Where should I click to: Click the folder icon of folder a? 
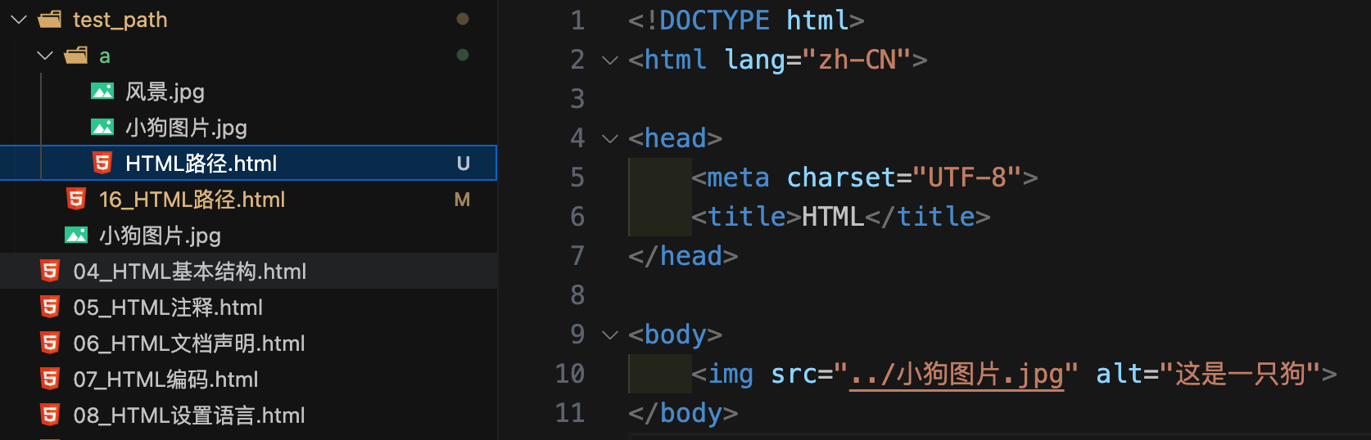[76, 55]
